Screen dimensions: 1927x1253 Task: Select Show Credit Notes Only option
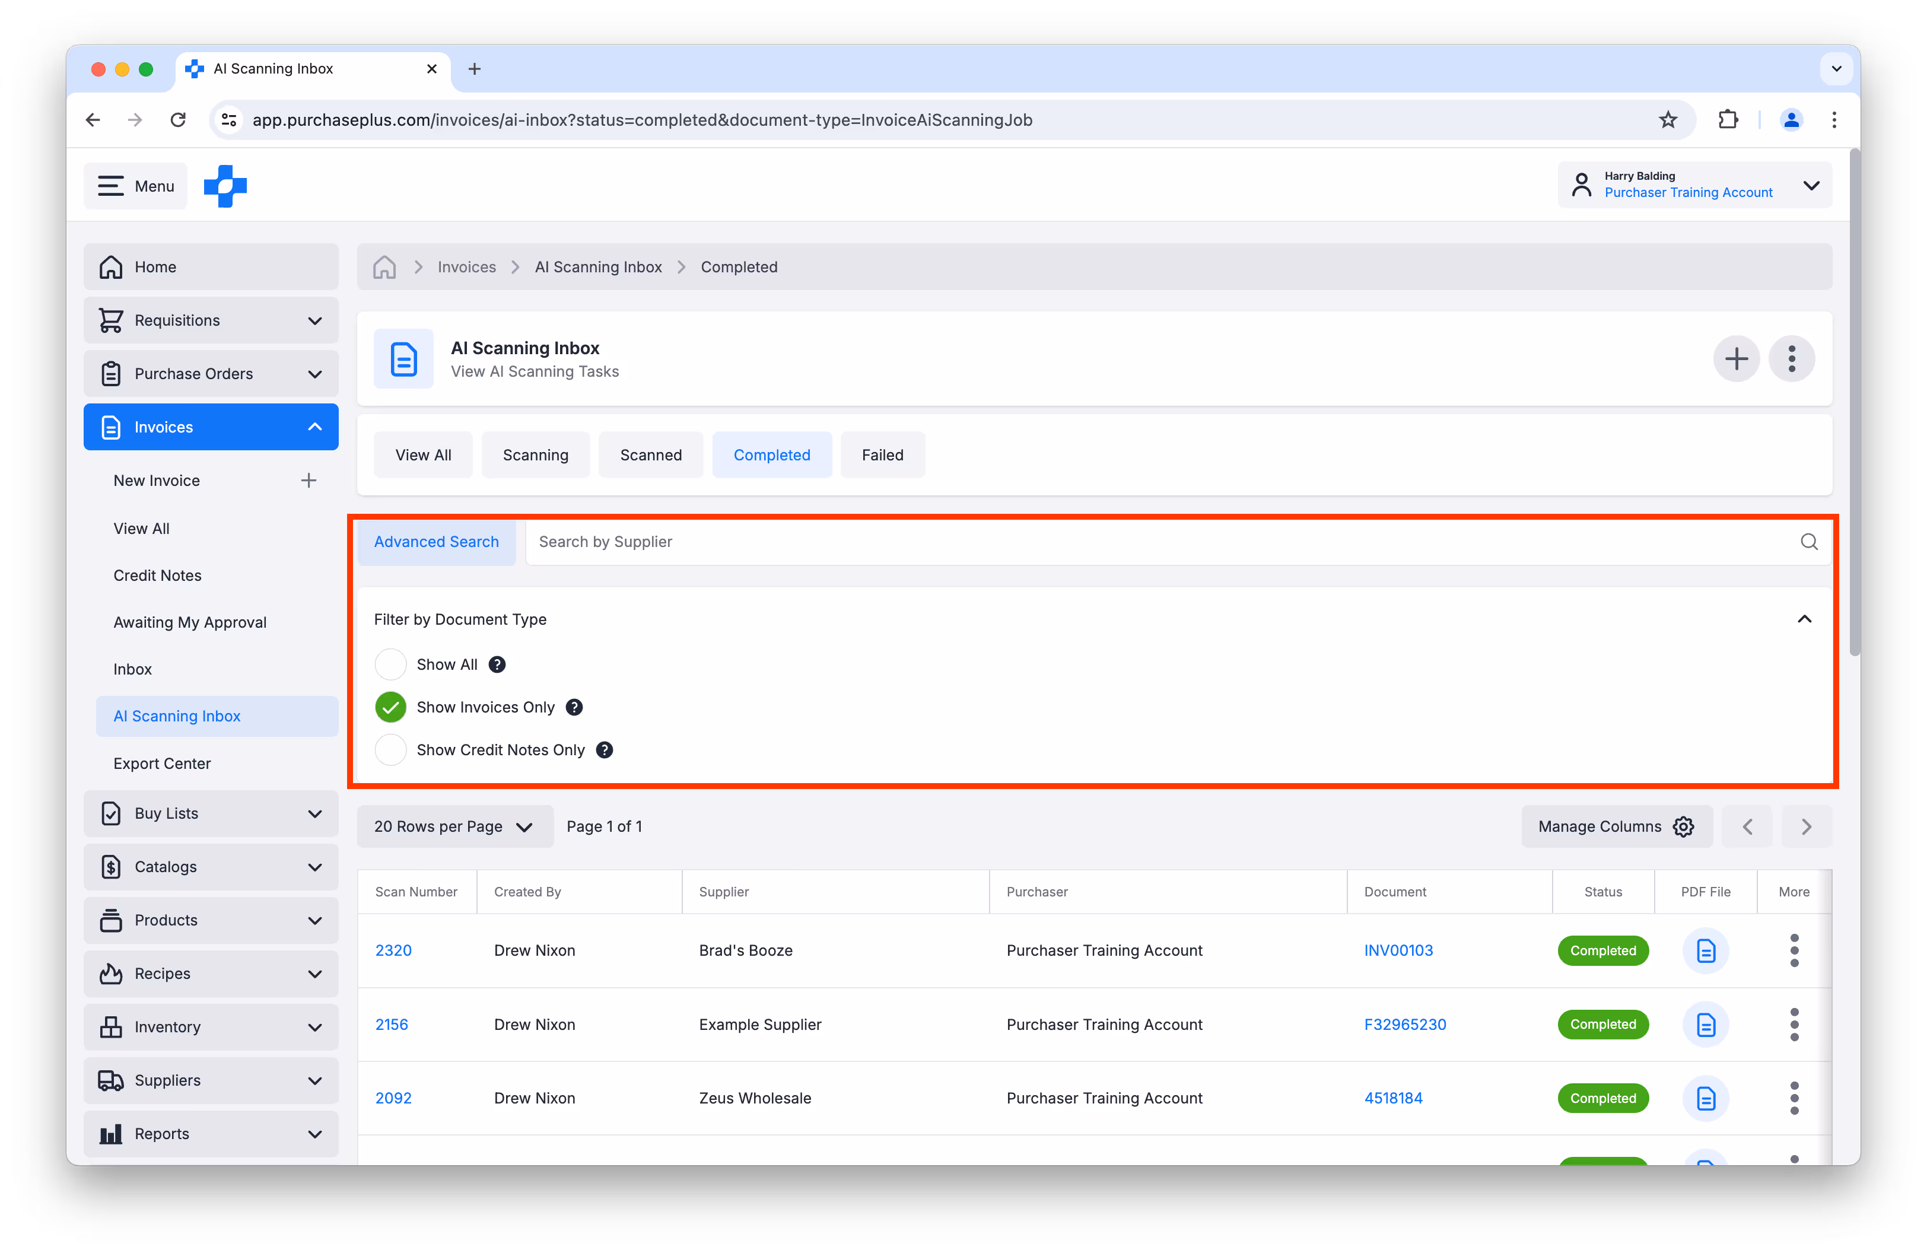point(390,750)
